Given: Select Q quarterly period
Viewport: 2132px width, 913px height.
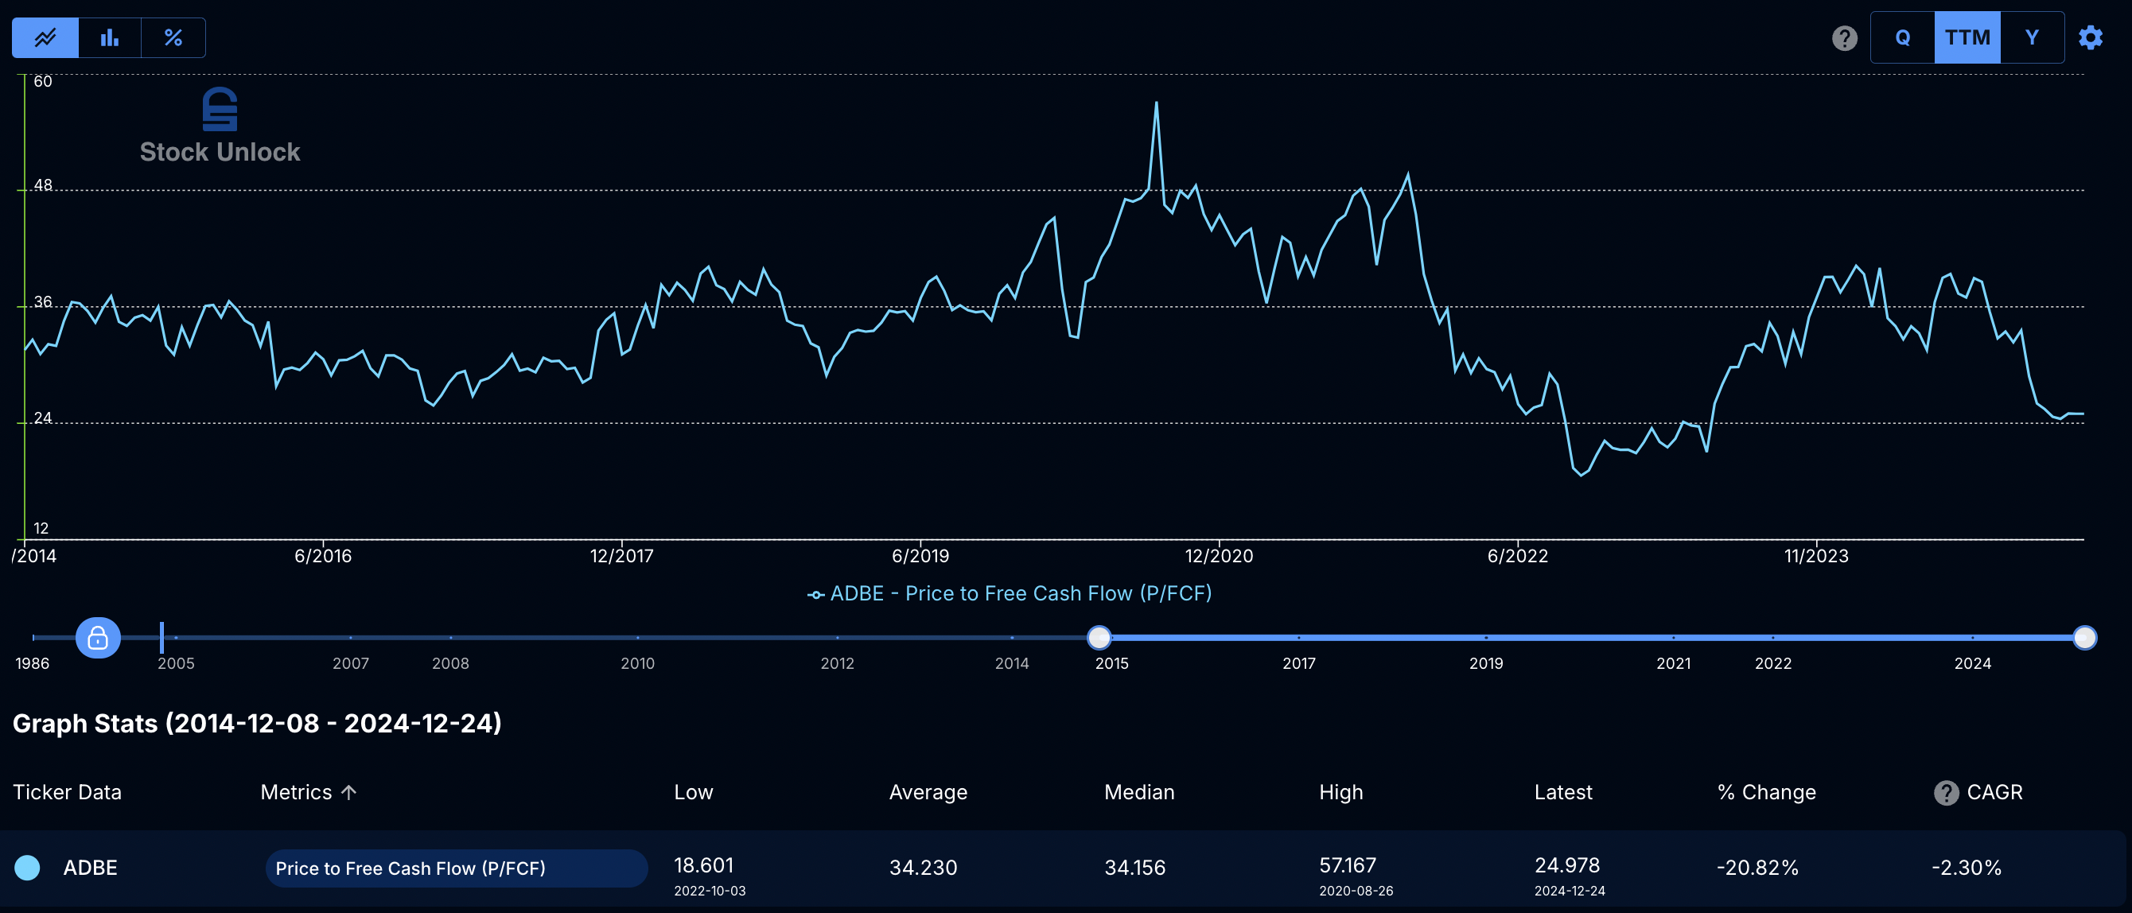Looking at the screenshot, I should pos(1902,37).
